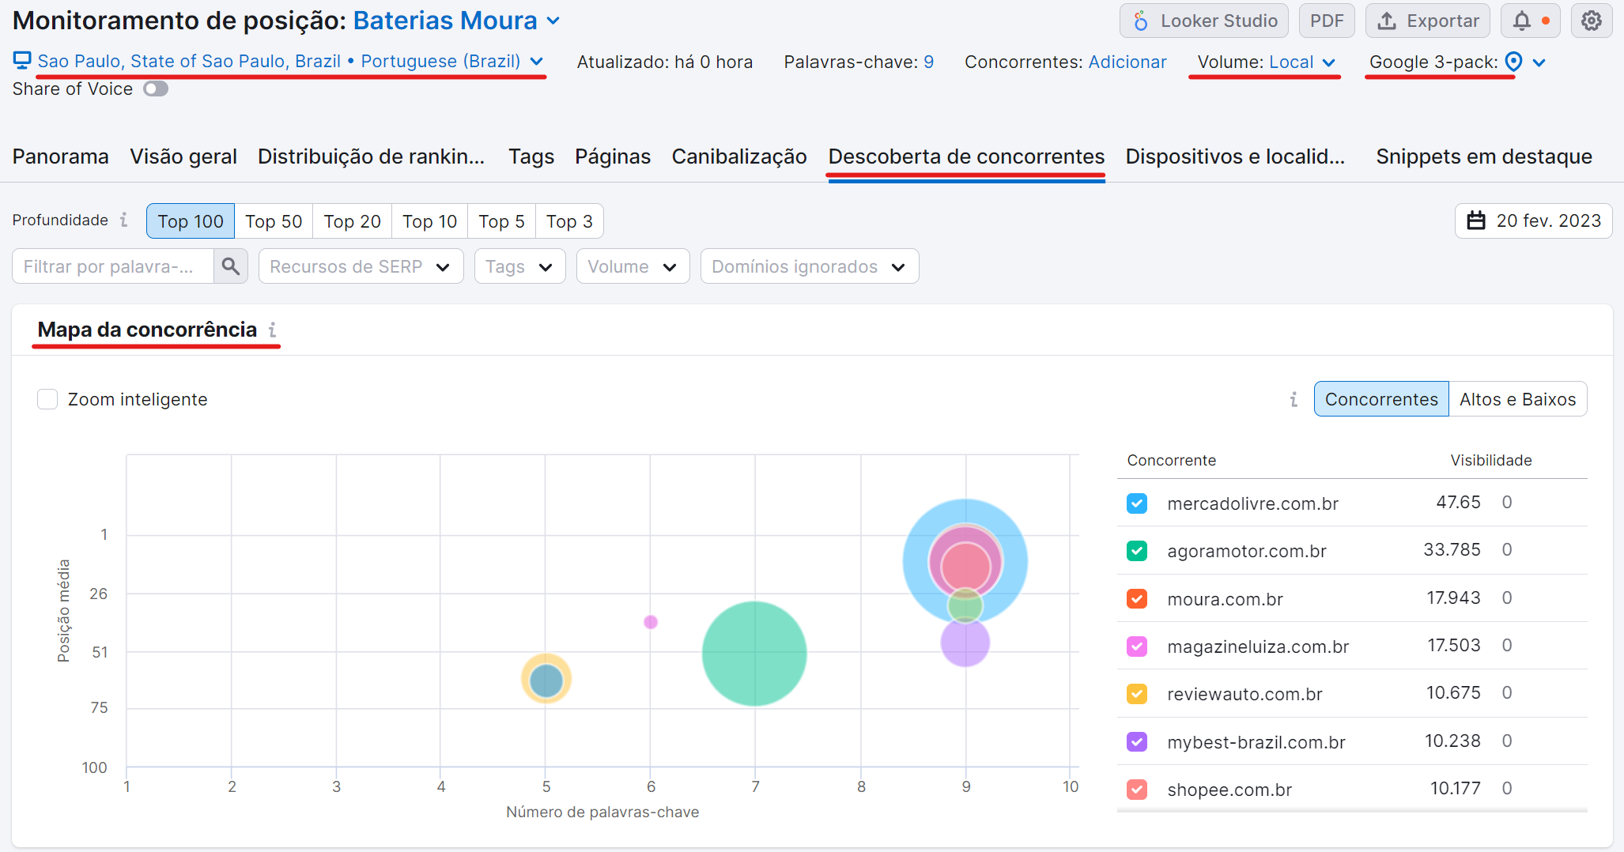Click the keyword filter input field

(x=111, y=266)
